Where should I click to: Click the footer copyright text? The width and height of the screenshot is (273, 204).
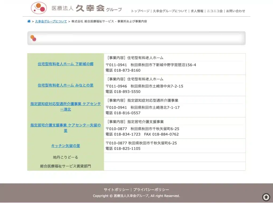(136, 196)
